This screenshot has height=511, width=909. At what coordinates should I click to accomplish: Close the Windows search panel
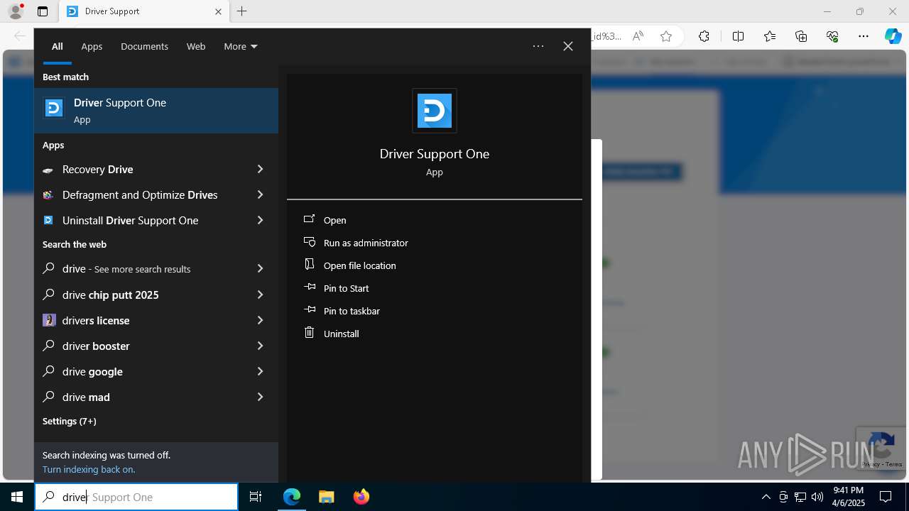click(568, 46)
